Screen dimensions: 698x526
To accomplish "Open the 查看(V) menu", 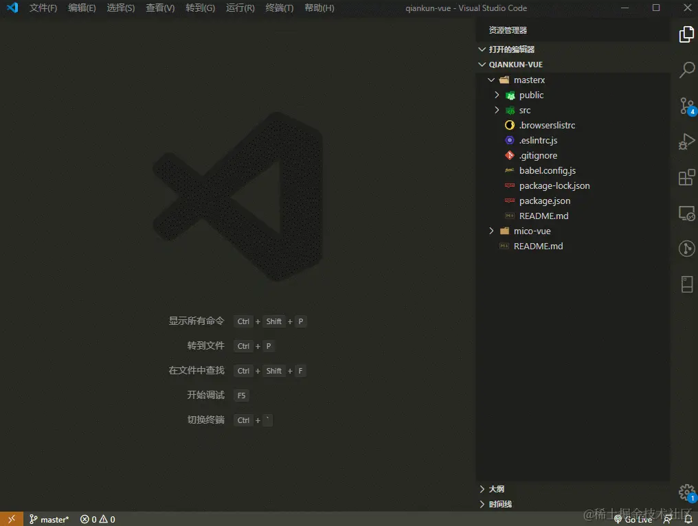I will tap(160, 8).
